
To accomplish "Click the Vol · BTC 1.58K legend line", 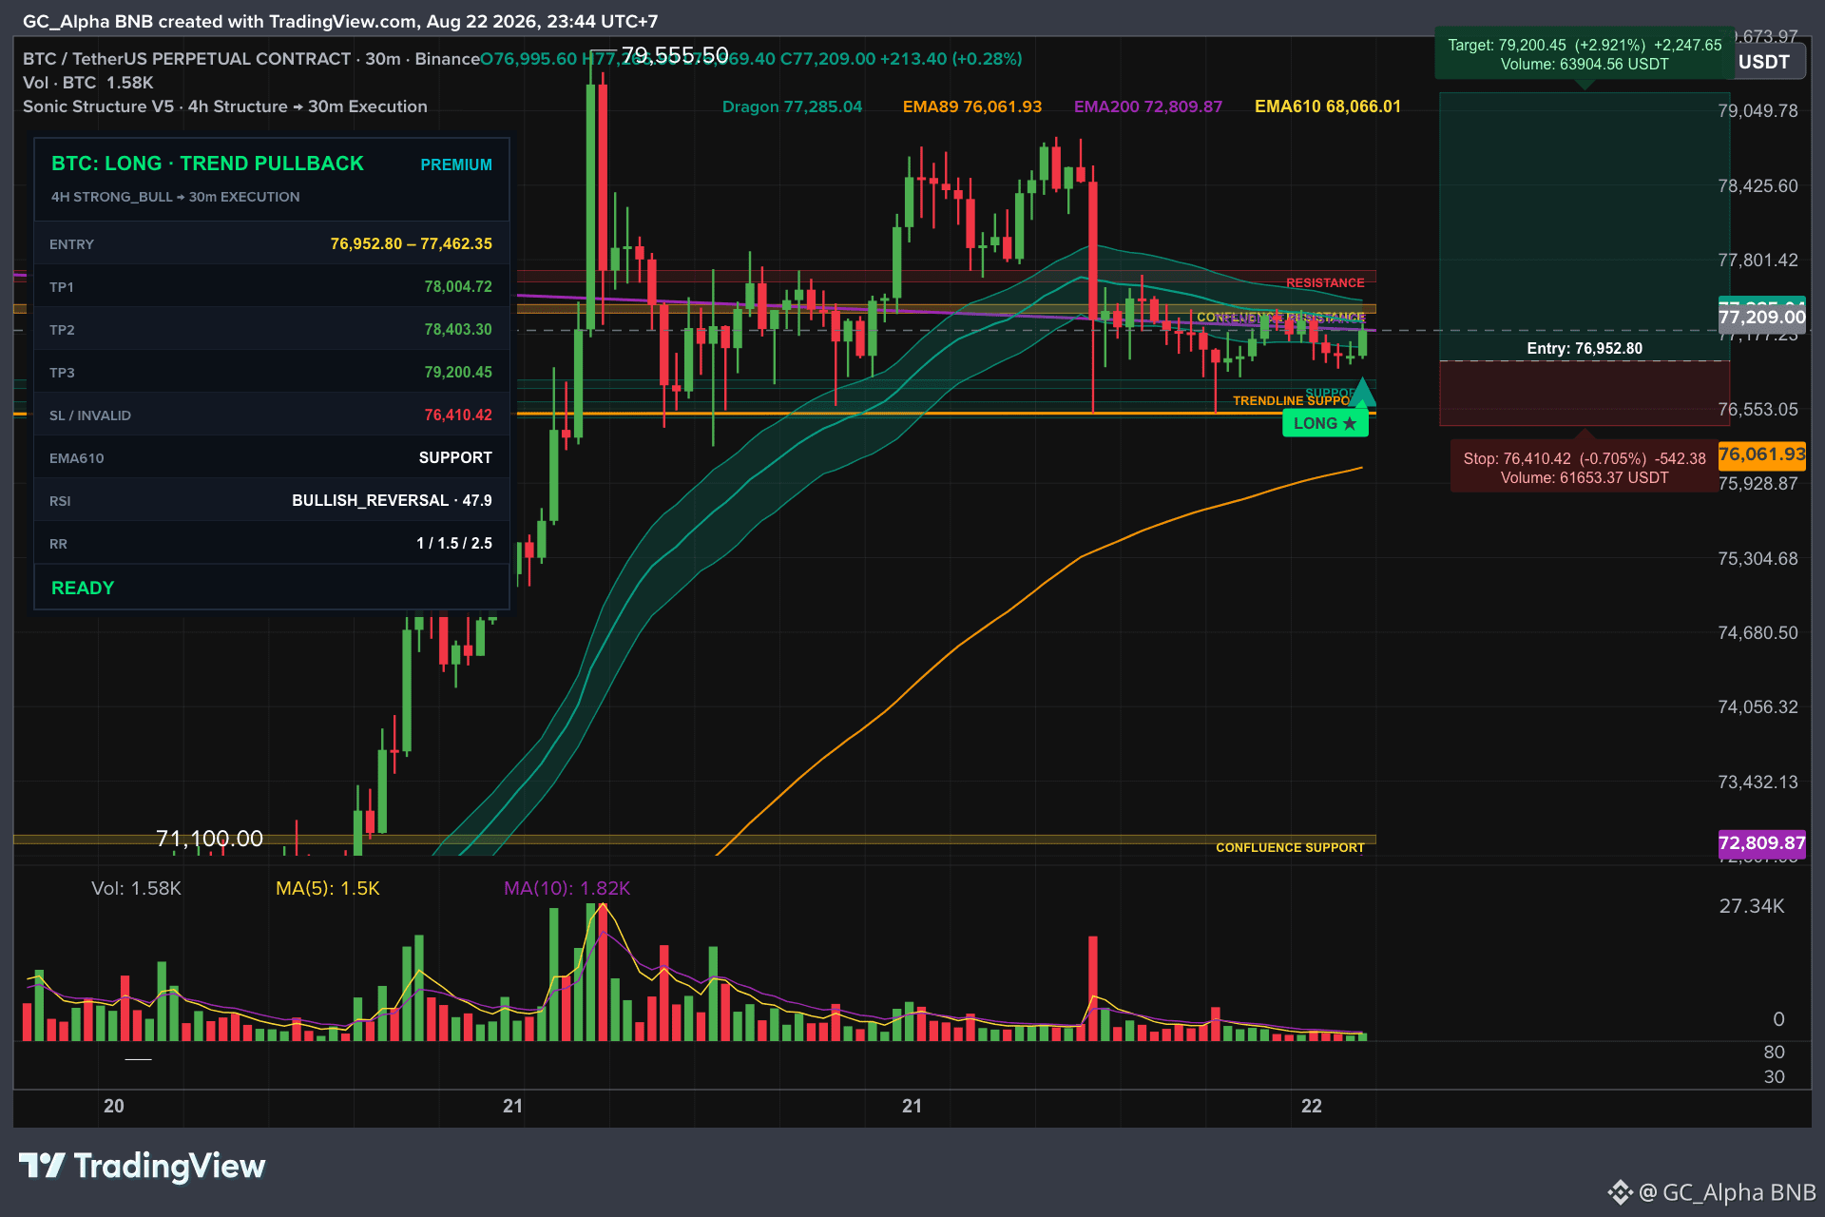I will 88,83.
